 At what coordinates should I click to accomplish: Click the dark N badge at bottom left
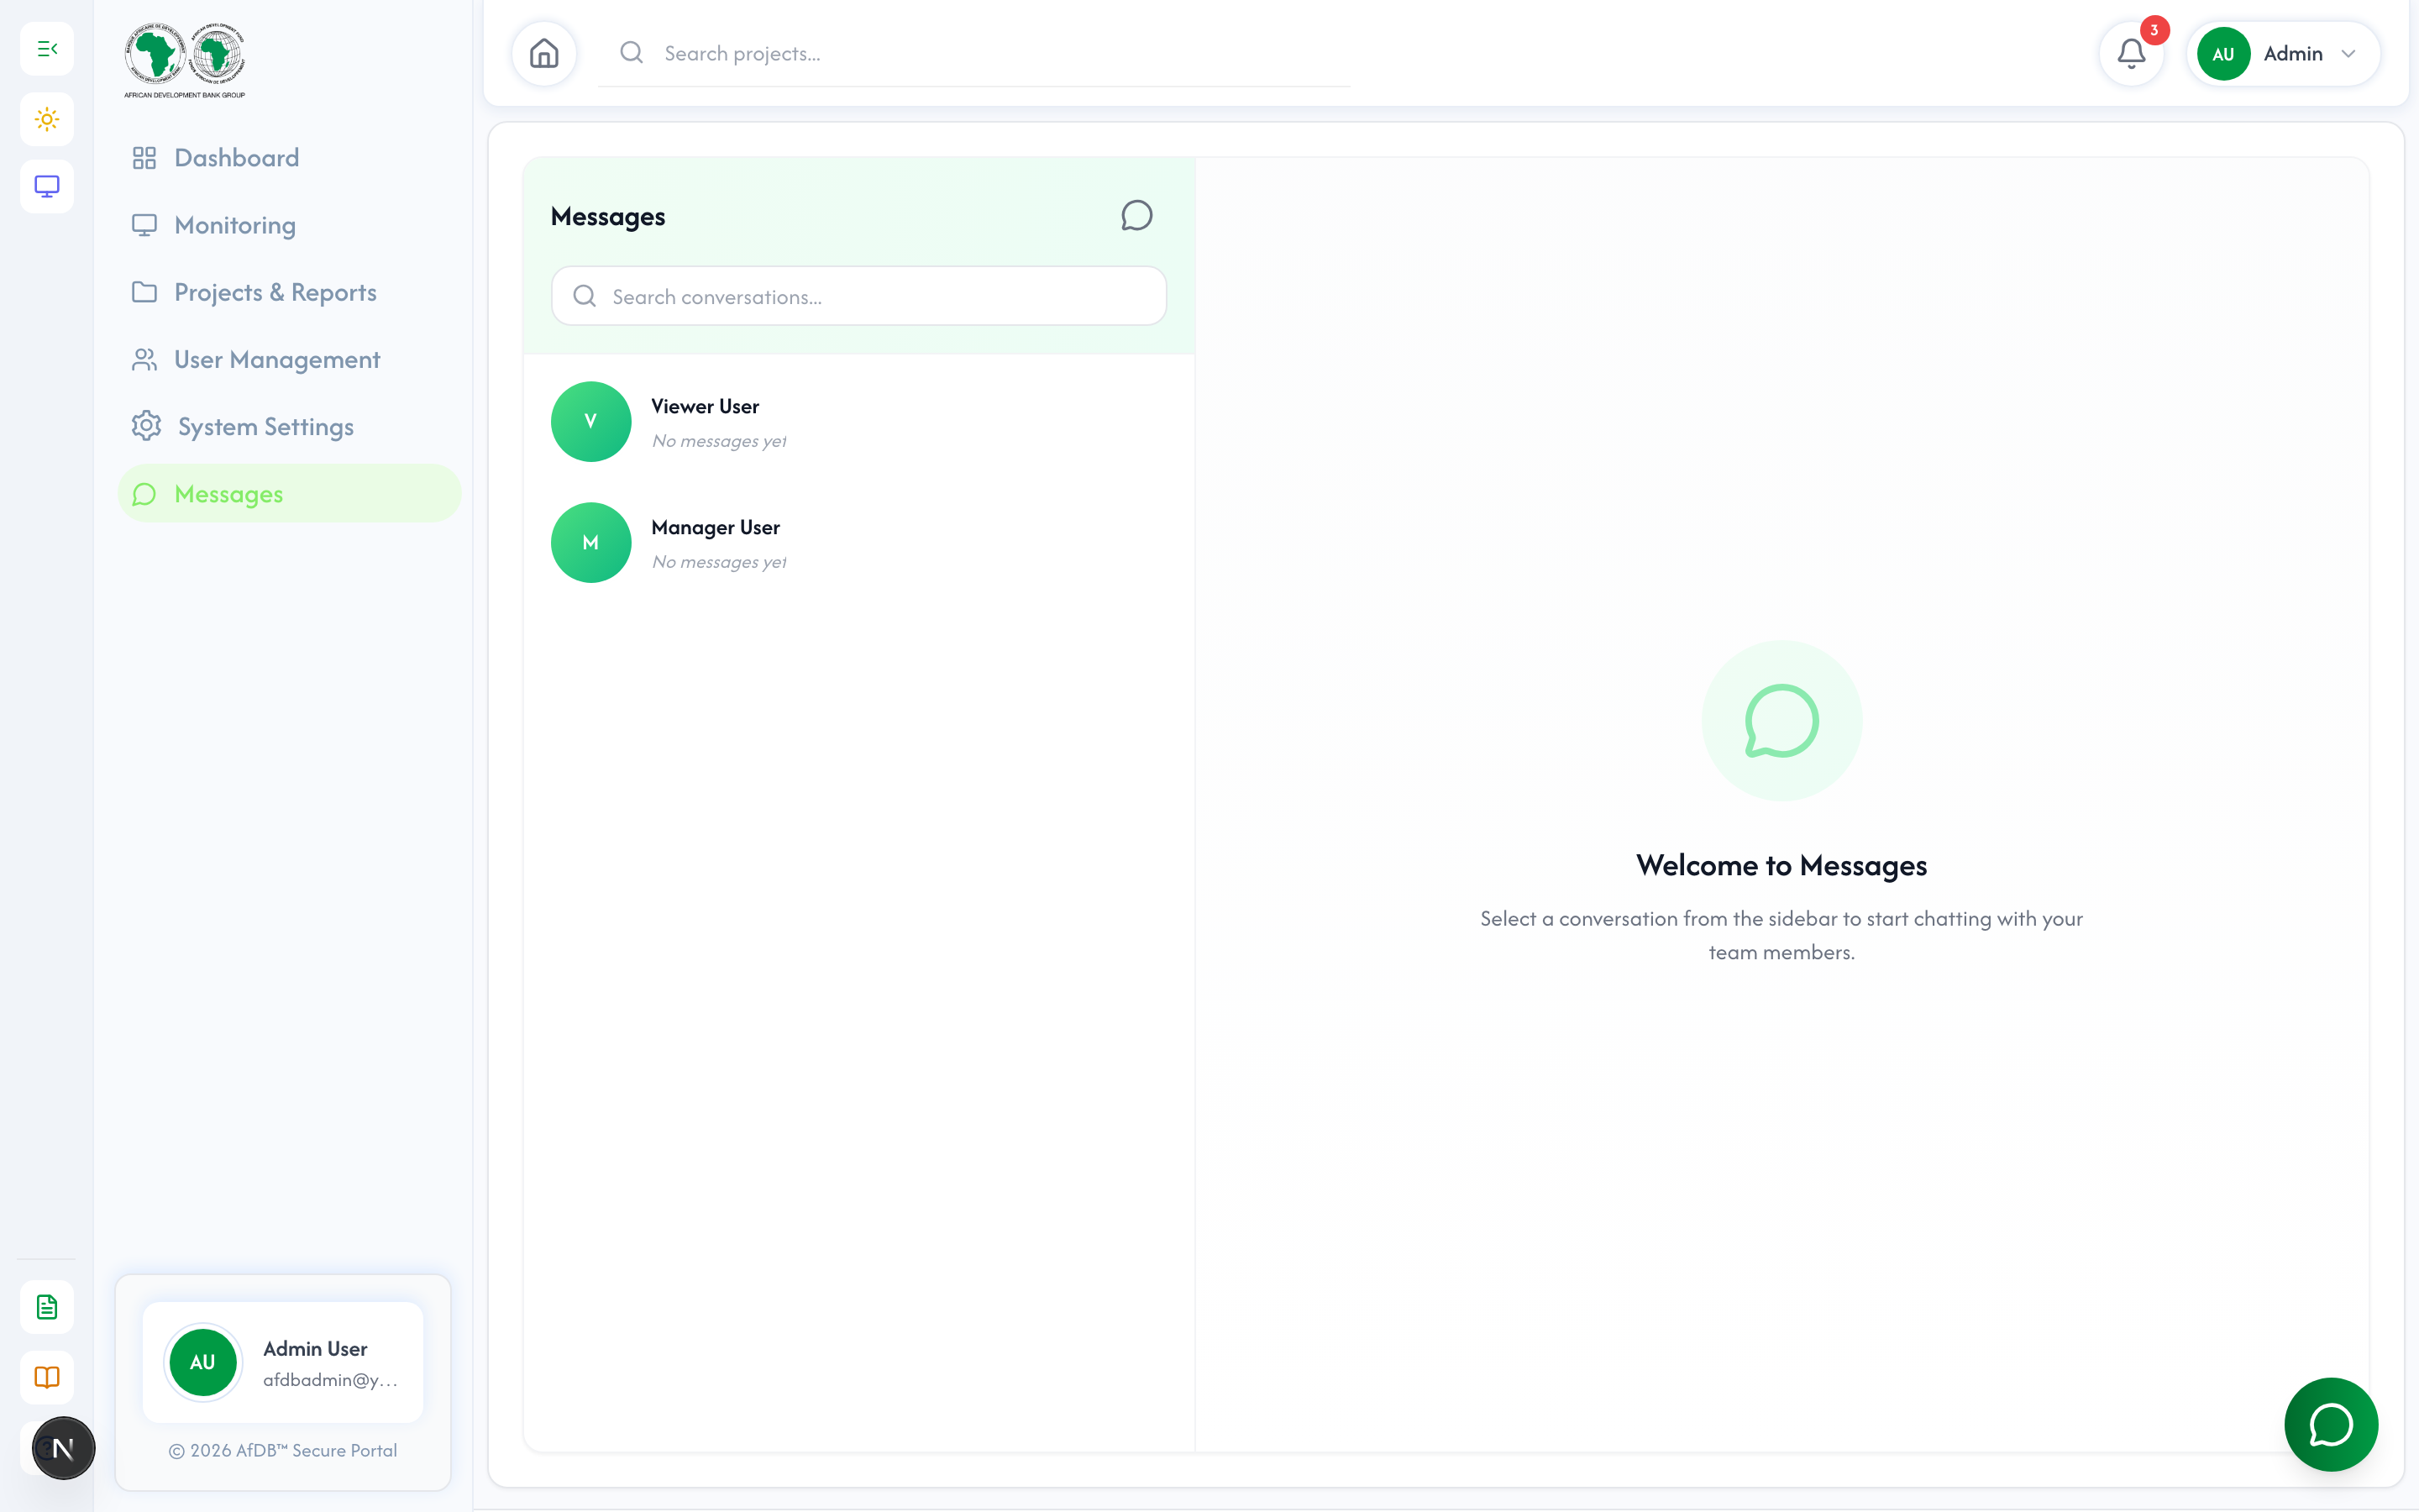pyautogui.click(x=63, y=1447)
